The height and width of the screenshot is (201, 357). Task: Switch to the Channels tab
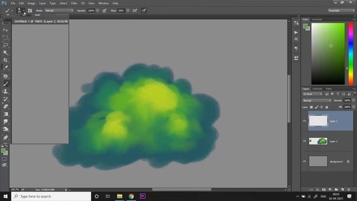[317, 89]
